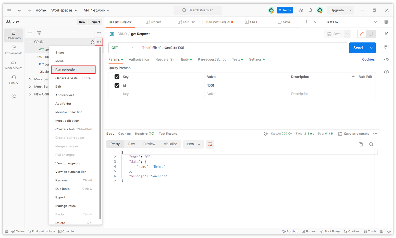
Task: Click the edit pencil icon
Action: [362, 34]
